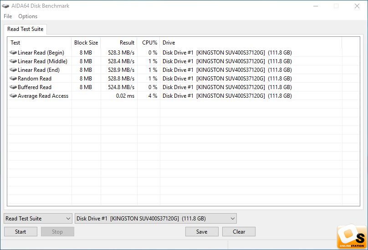Click the CPU% column header
368x250 pixels.
[148, 43]
